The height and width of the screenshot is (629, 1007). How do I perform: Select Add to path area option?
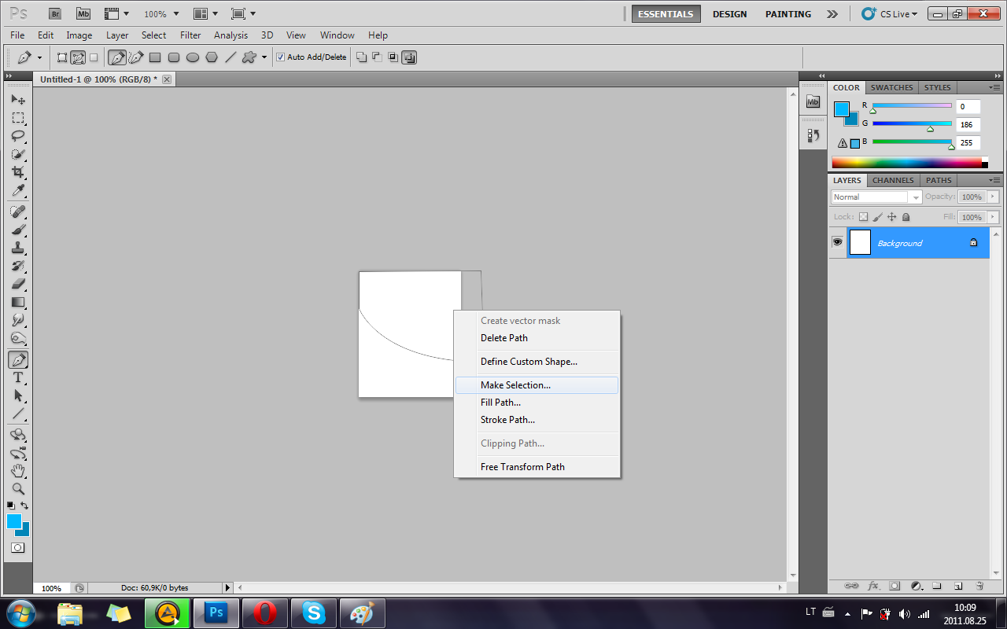click(361, 57)
